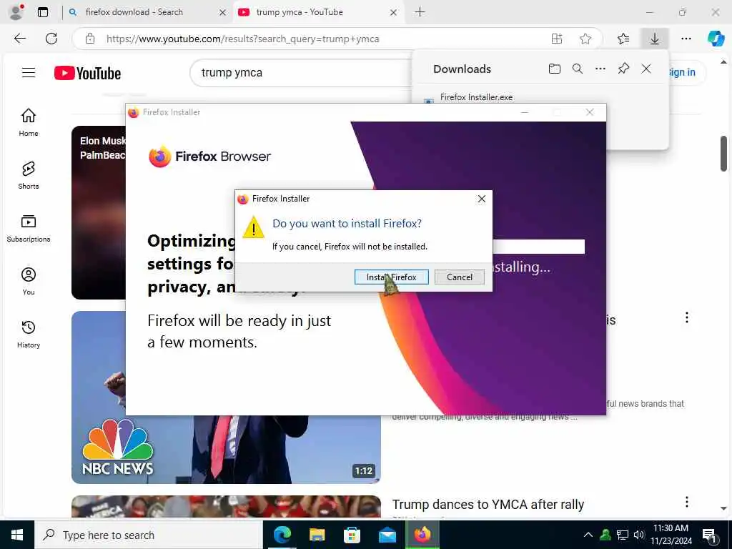
Task: Open Edge Settings and more menu
Action: [x=686, y=39]
